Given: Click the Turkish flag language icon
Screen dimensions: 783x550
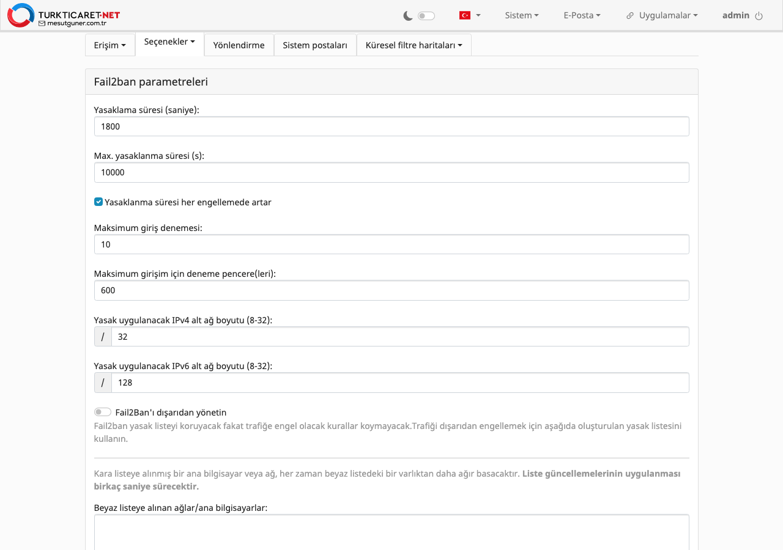Looking at the screenshot, I should pyautogui.click(x=465, y=15).
